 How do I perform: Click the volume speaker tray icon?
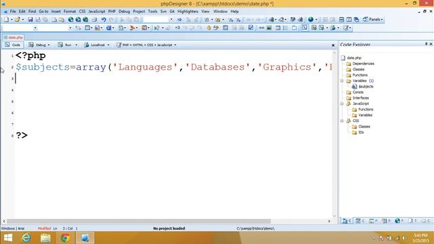tap(404, 238)
